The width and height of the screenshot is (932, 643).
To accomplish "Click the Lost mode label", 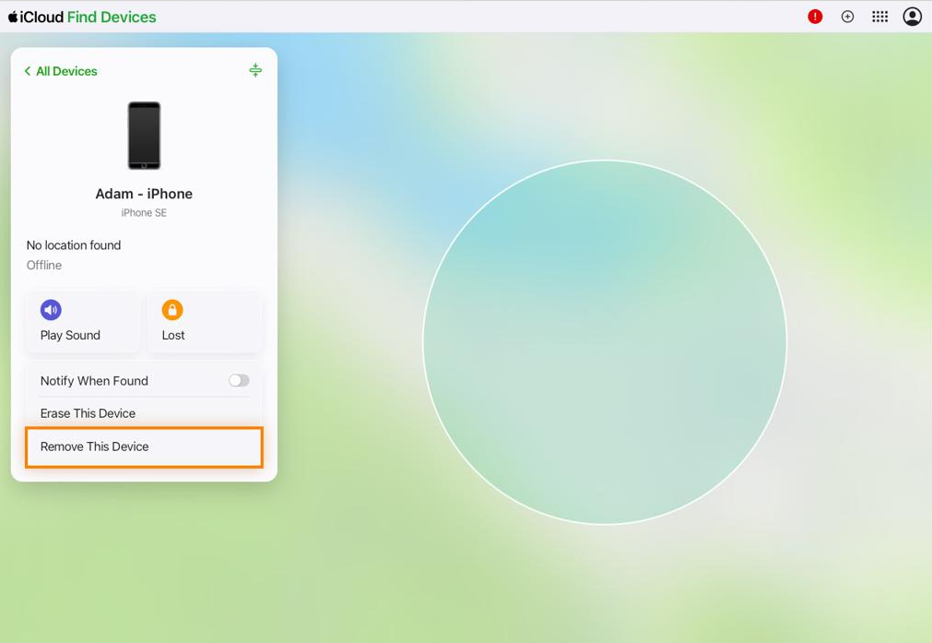I will point(173,335).
